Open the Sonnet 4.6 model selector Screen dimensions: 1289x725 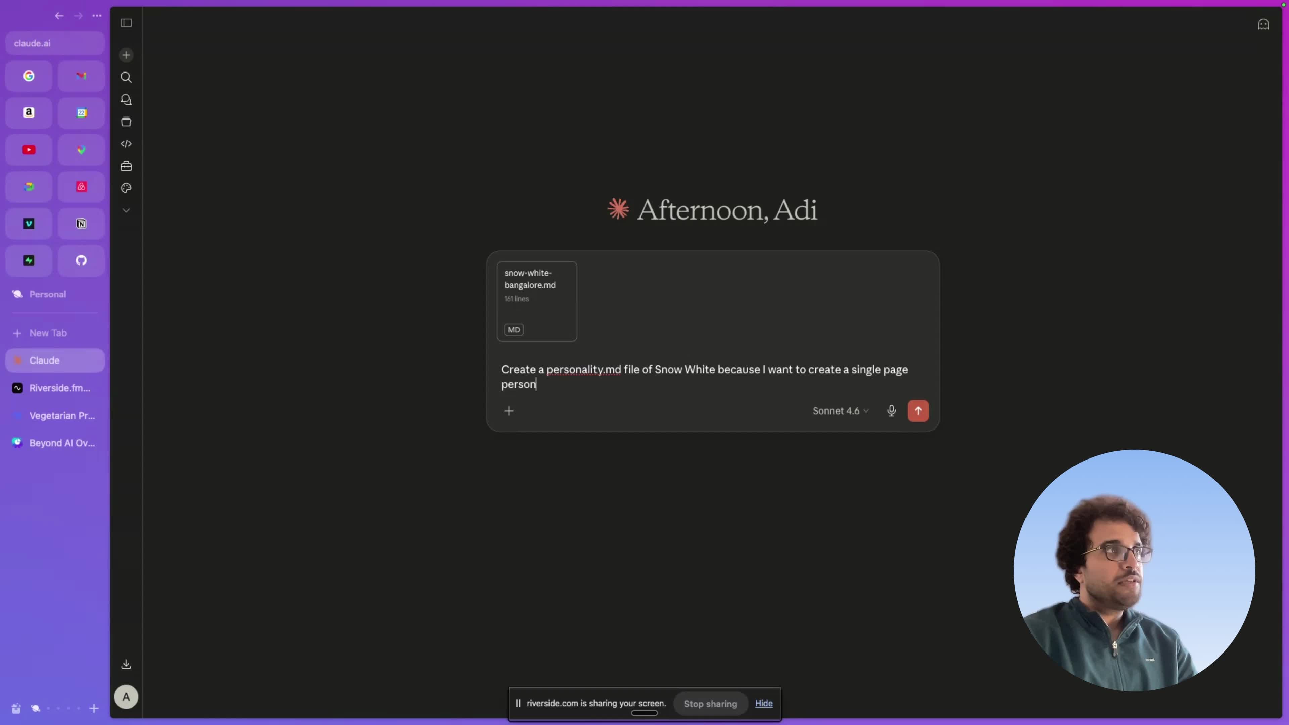point(840,411)
